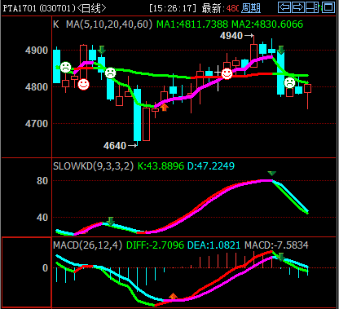Screen dimensions: 339x309
Task: Click the PTA1701 contract title
Action: coord(20,8)
